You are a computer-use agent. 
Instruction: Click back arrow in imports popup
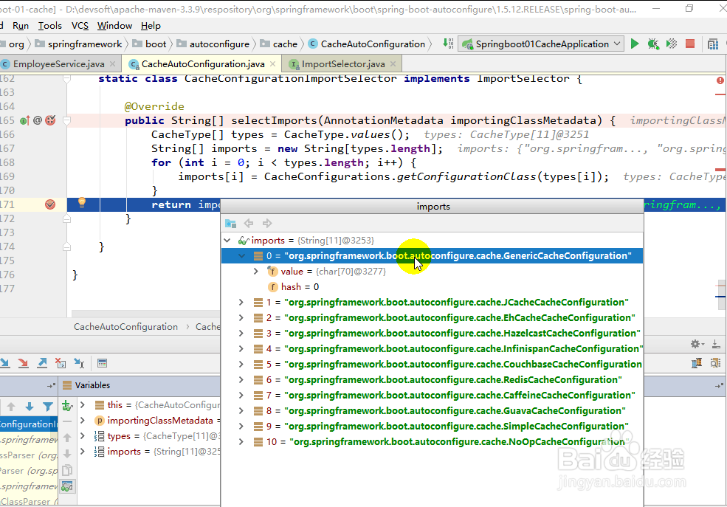pos(249,224)
